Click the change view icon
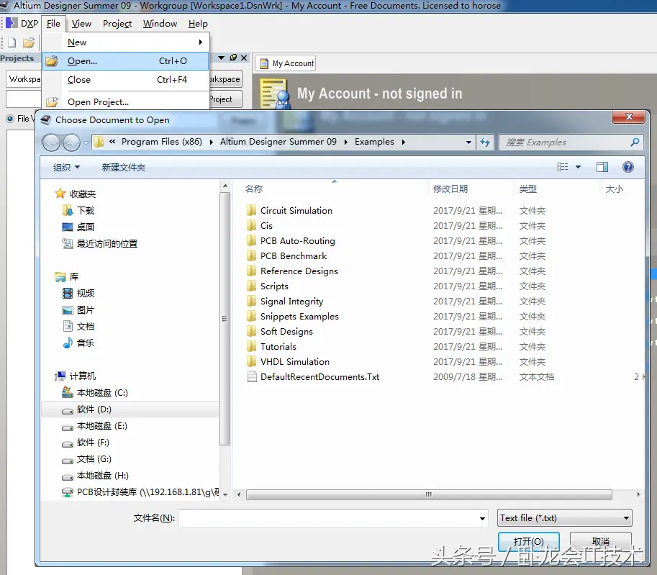657x575 pixels. click(x=562, y=167)
